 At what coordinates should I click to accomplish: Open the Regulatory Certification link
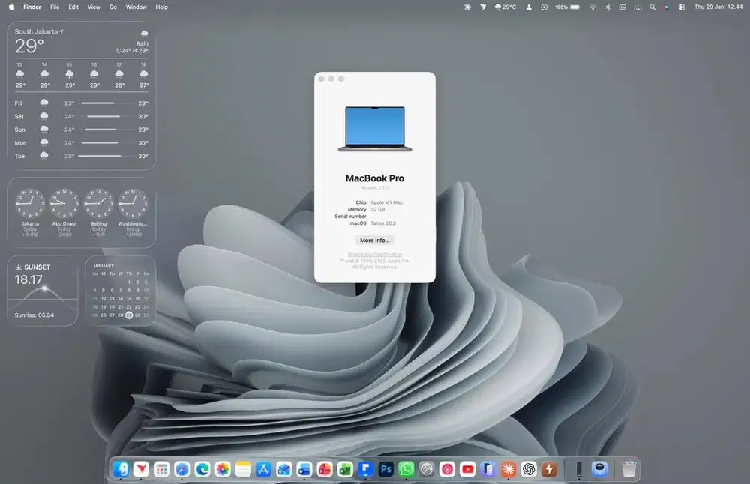374,255
